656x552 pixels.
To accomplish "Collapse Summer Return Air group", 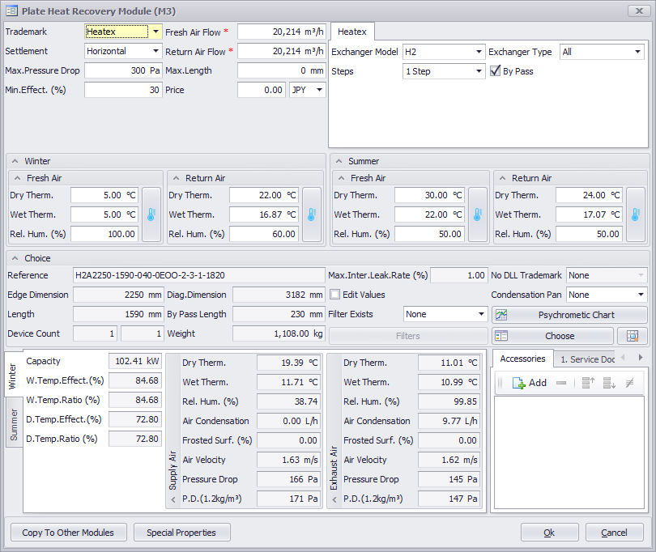I will point(502,178).
